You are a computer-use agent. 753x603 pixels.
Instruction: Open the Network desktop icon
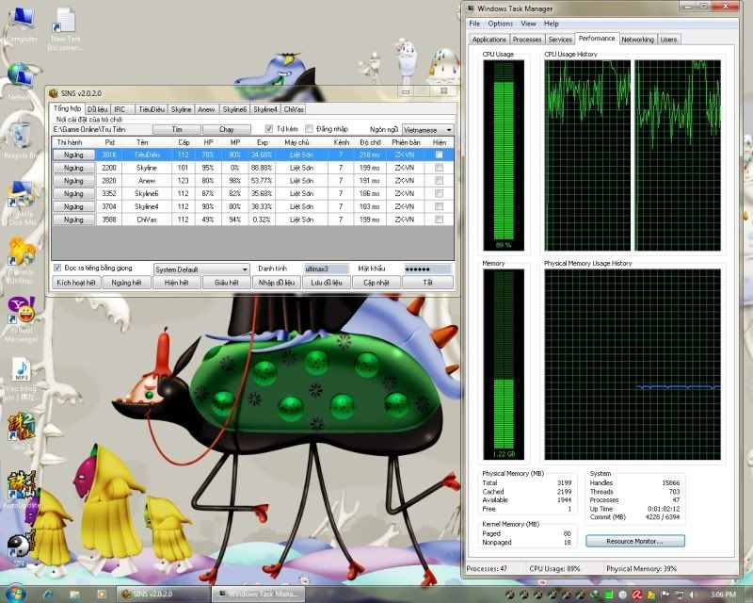[x=19, y=81]
